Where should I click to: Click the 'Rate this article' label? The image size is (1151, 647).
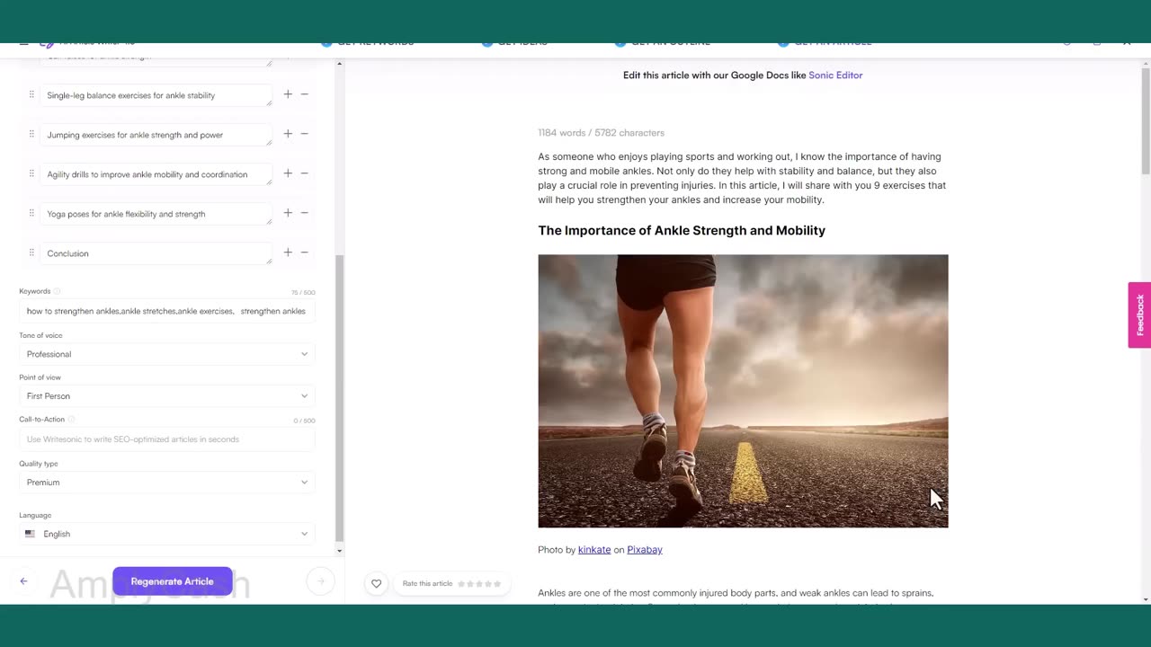[427, 584]
